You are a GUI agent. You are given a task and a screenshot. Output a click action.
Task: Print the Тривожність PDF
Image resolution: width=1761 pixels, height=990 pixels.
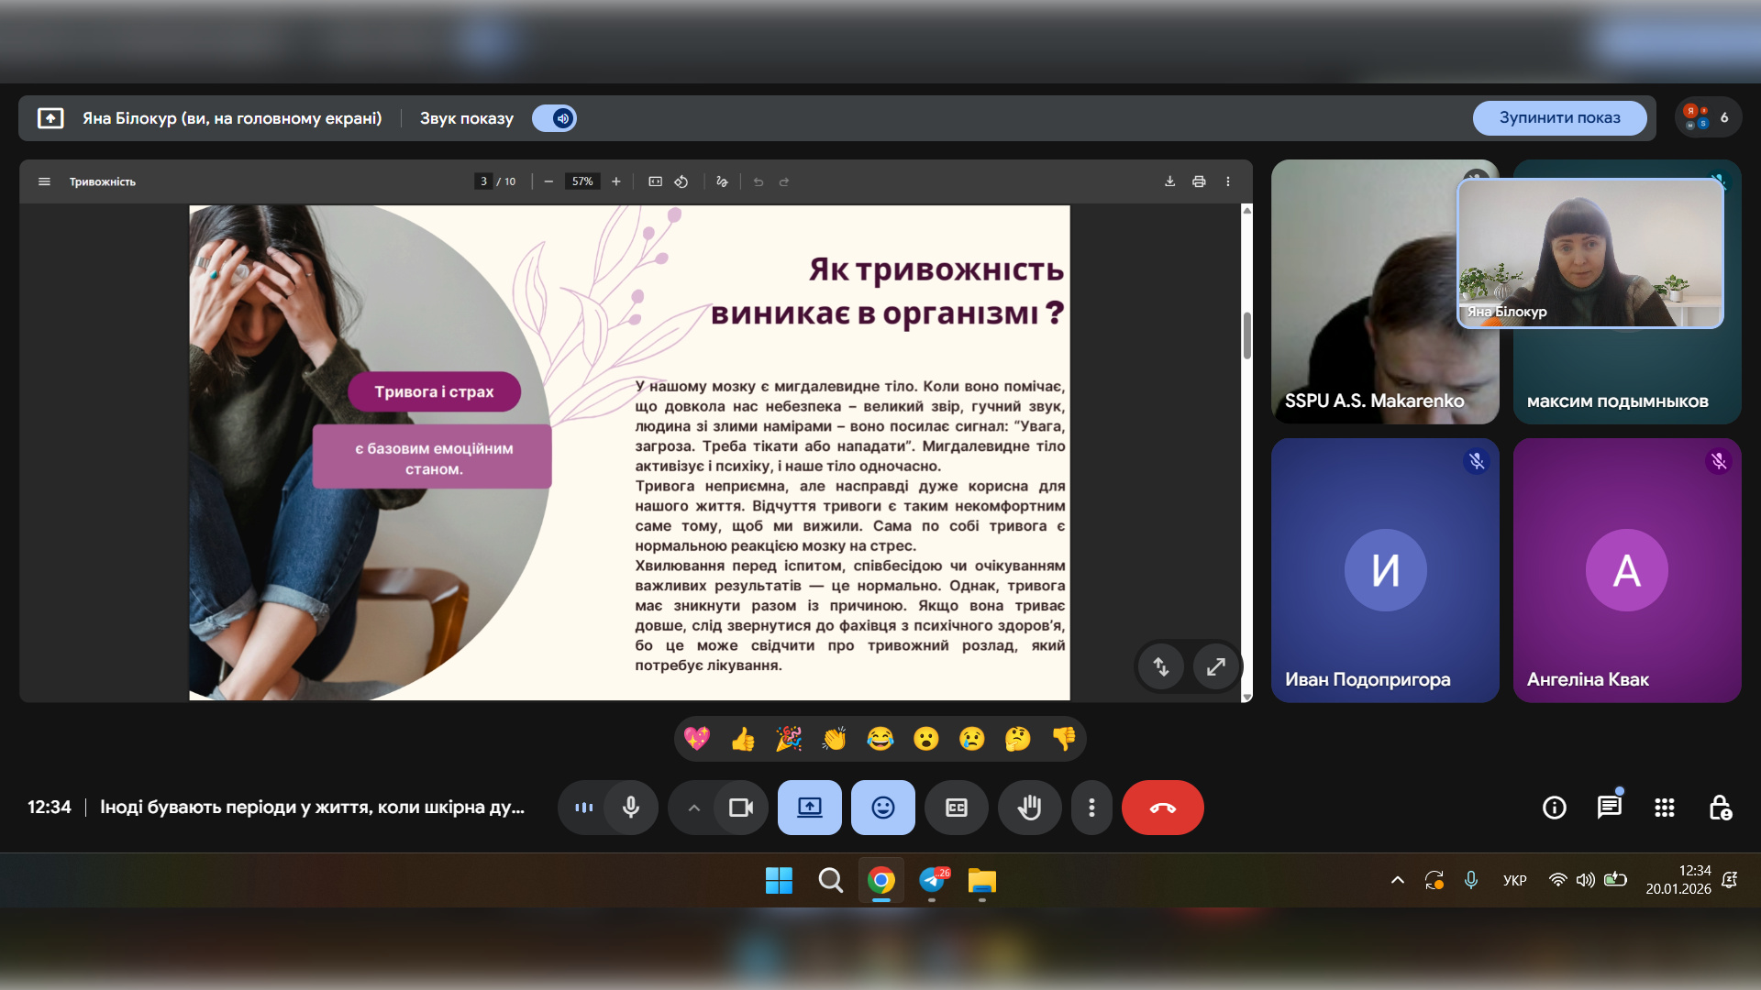(1198, 181)
